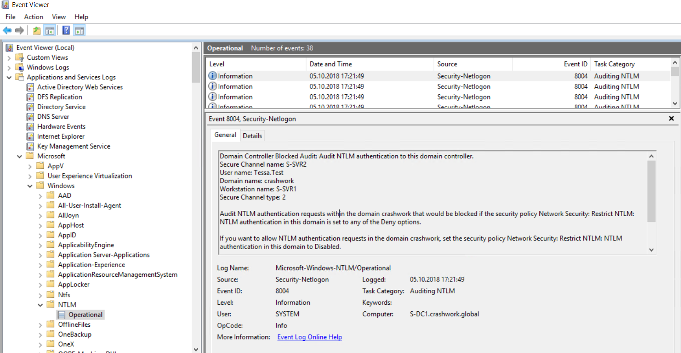Click the OneBackup folder icon
Image resolution: width=681 pixels, height=353 pixels.
(x=51, y=335)
